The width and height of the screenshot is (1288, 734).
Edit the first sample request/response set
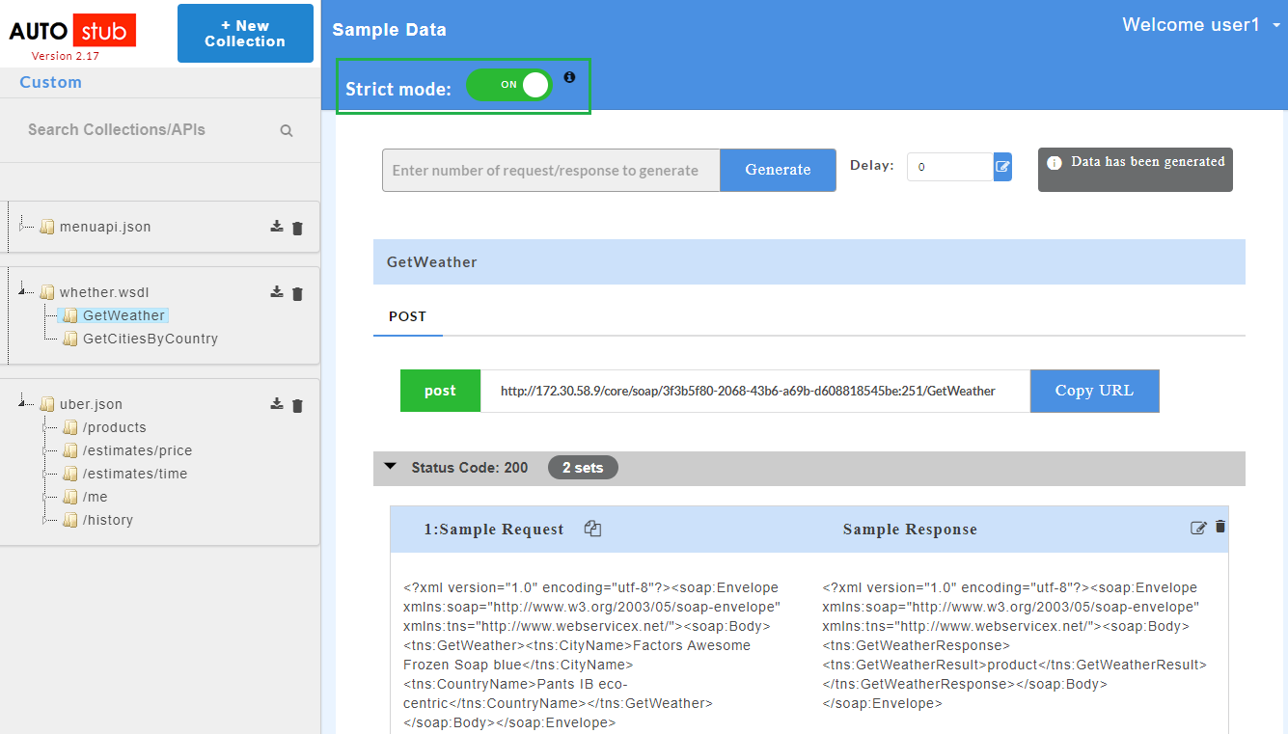pos(1198,528)
